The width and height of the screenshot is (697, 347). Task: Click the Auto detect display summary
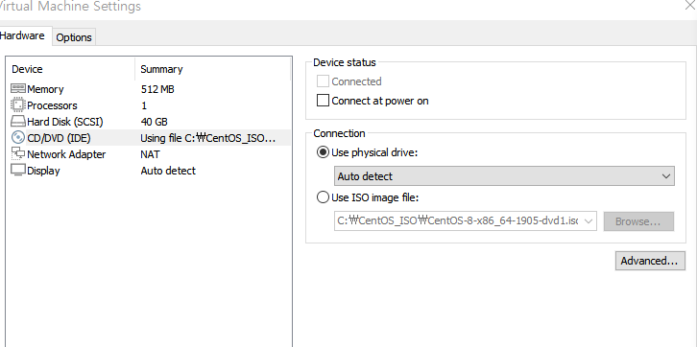pos(168,171)
